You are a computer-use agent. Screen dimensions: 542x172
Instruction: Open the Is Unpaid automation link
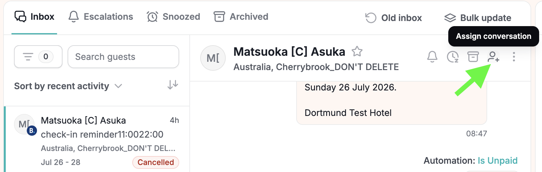pyautogui.click(x=497, y=161)
